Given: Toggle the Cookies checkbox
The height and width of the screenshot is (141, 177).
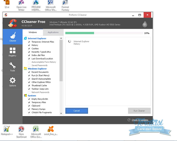Looking at the screenshot, I should coord(29,48).
